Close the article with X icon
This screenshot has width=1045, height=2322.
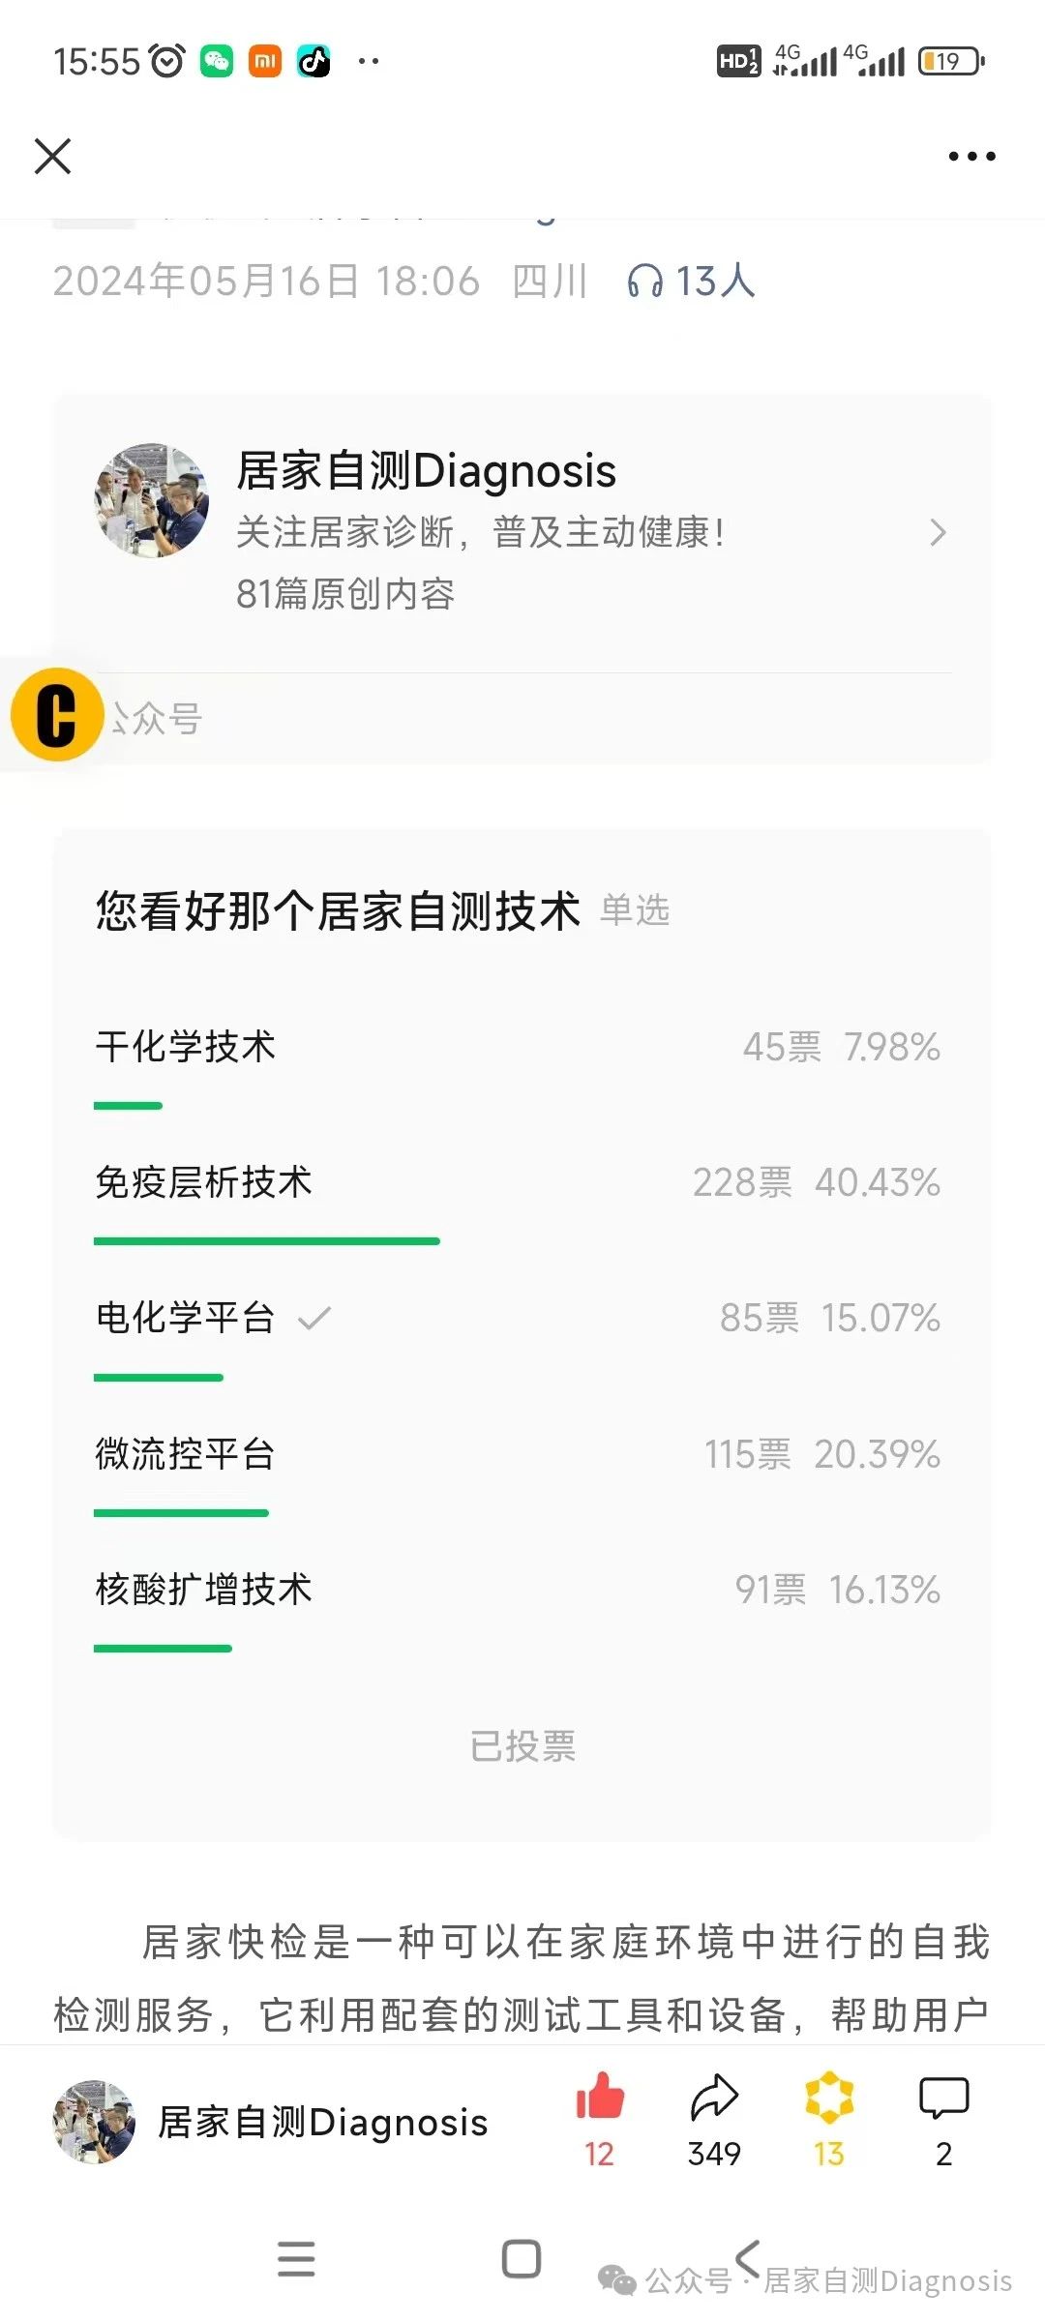(x=53, y=156)
